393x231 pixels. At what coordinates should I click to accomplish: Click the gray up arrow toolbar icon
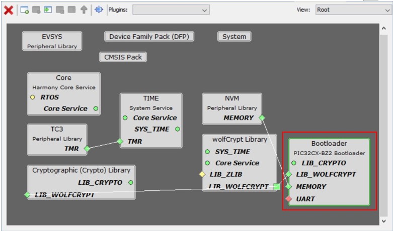point(84,10)
